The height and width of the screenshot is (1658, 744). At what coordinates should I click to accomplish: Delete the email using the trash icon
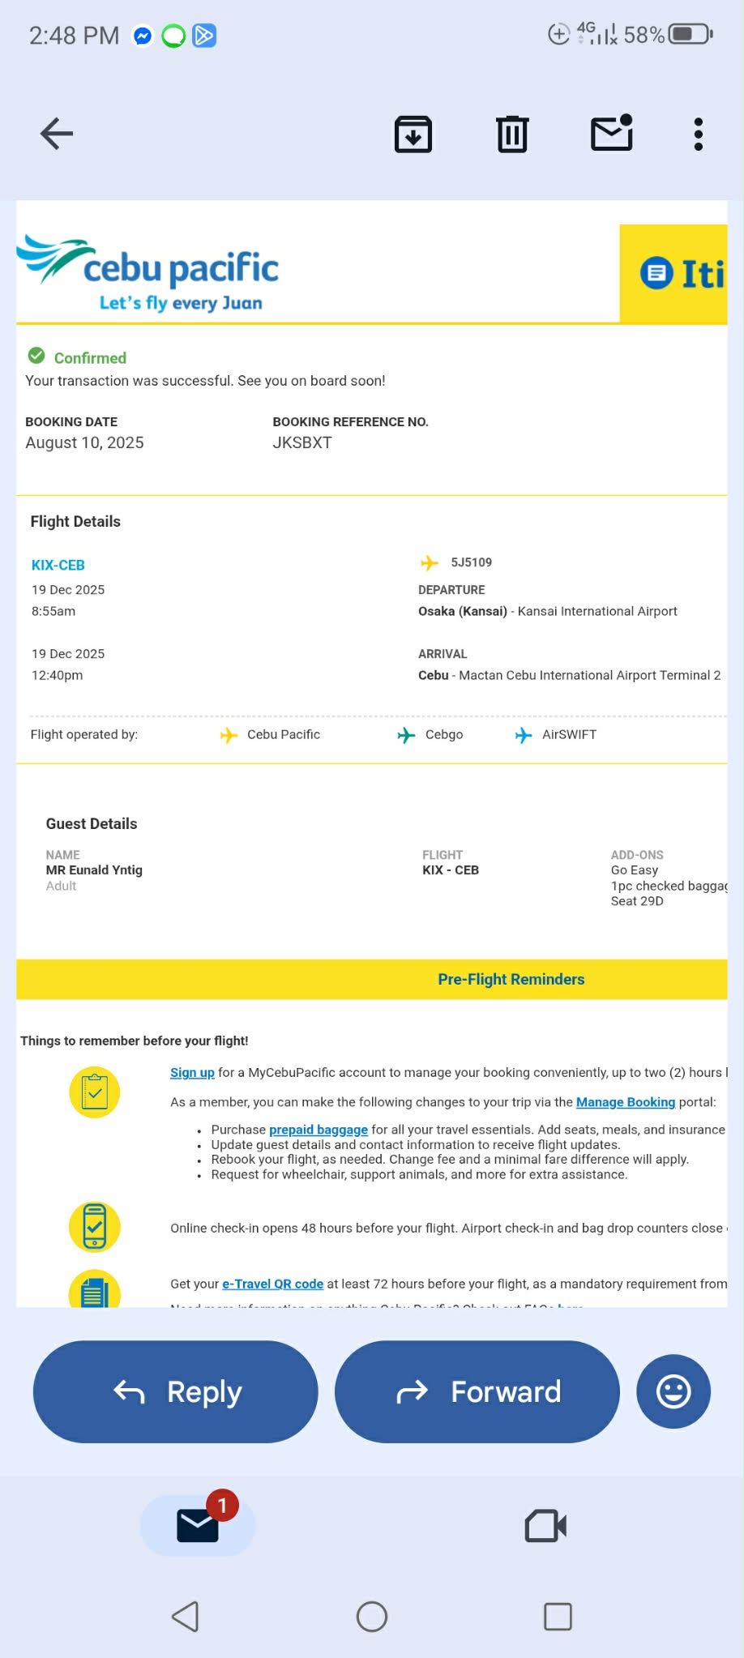pos(512,135)
